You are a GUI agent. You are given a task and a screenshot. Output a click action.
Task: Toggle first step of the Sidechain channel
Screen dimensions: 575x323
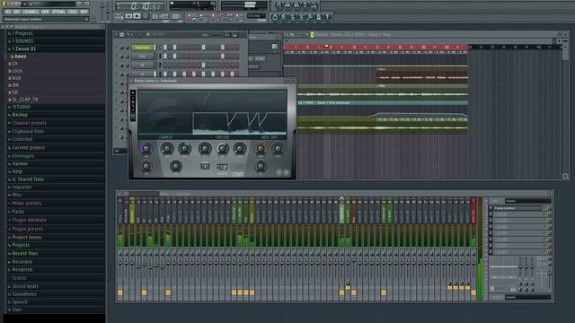[165, 48]
